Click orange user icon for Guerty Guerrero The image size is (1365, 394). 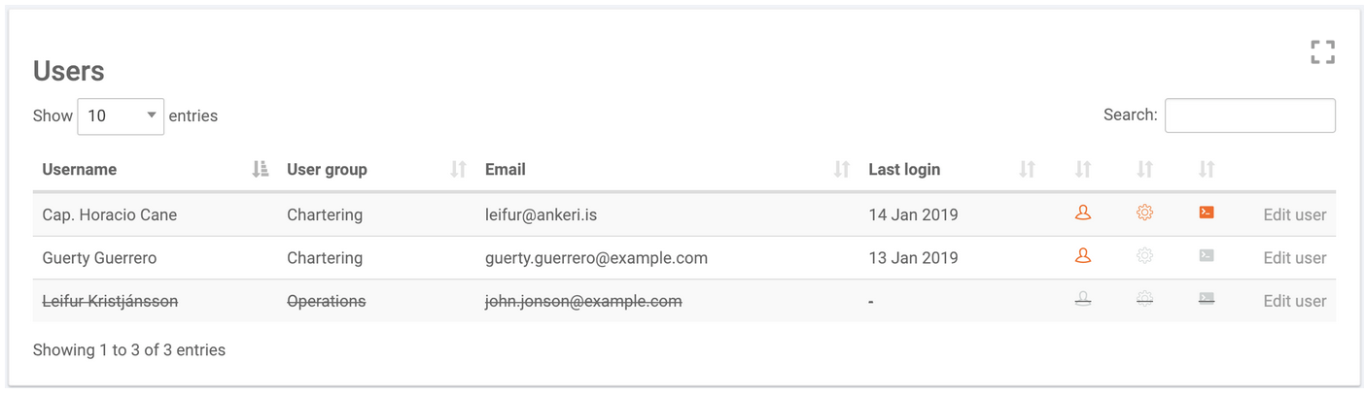(x=1082, y=256)
